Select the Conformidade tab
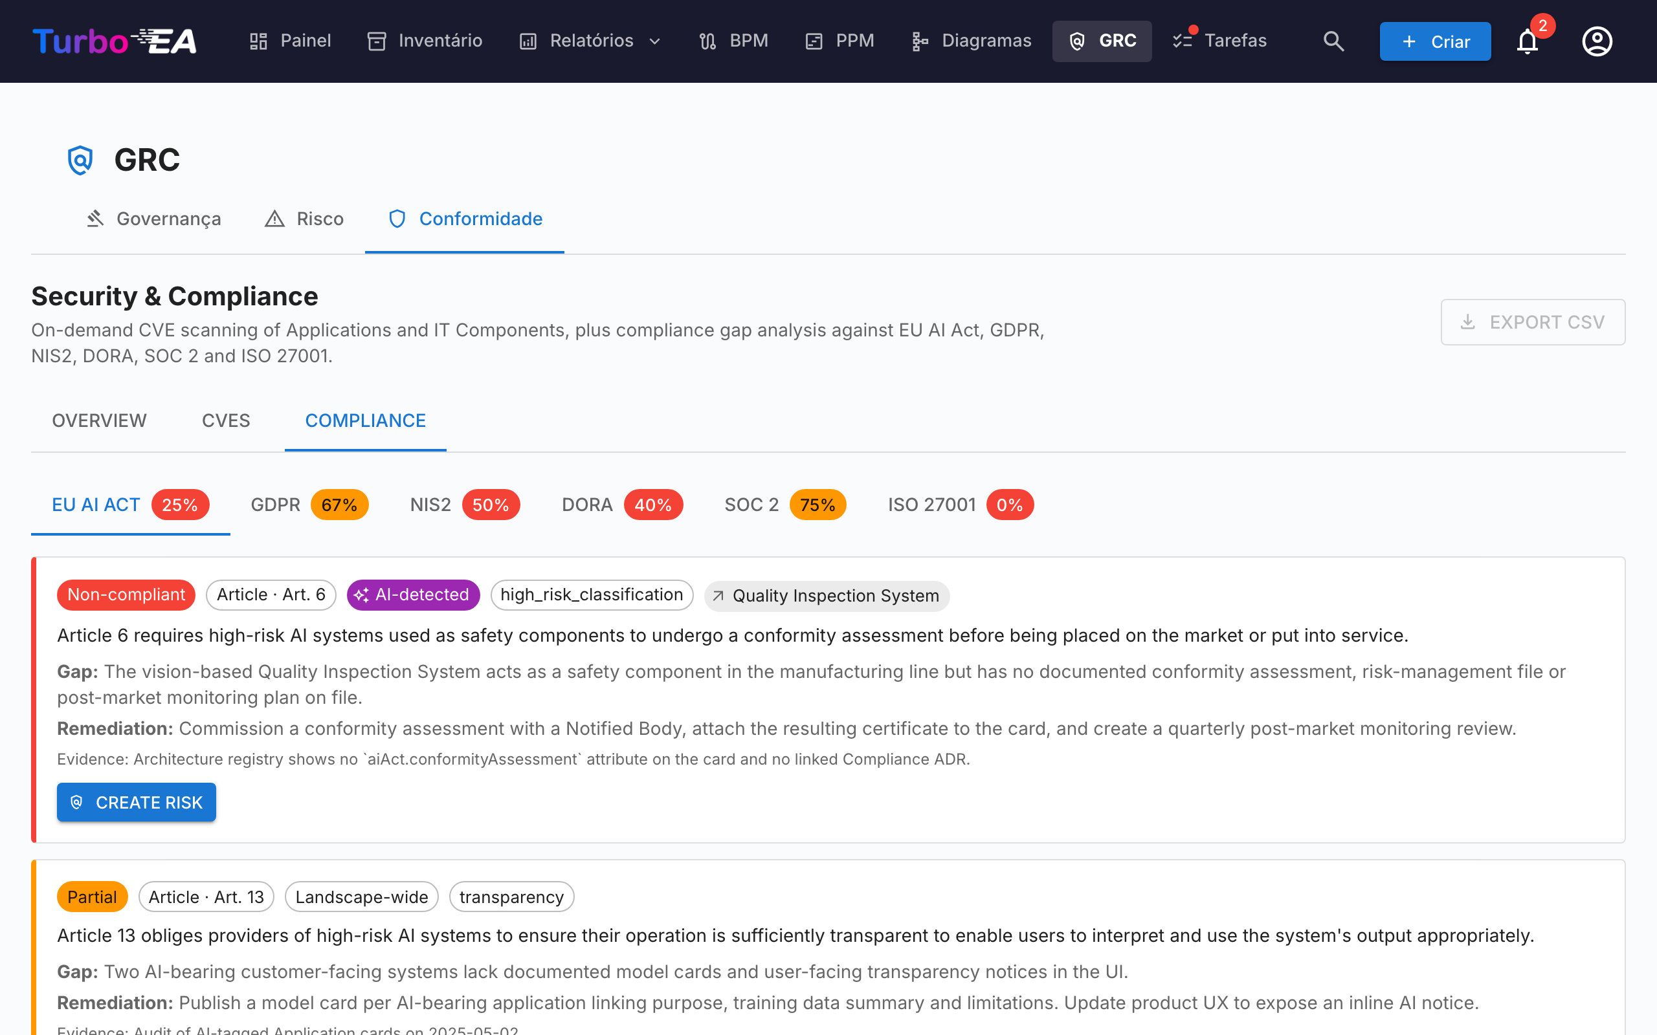 (465, 219)
